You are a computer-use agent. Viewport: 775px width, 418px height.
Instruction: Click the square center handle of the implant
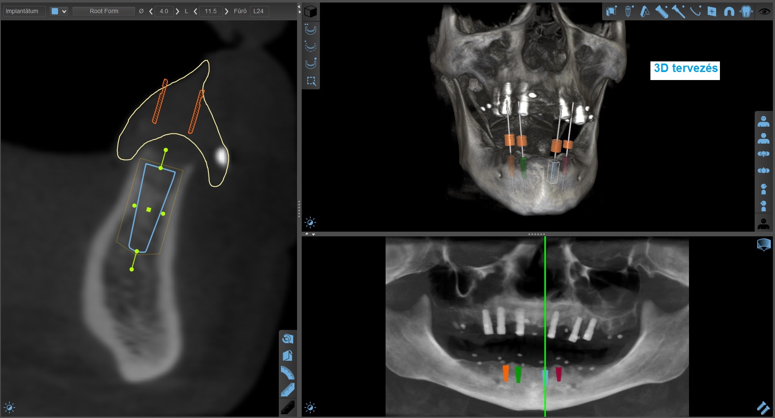click(x=149, y=210)
